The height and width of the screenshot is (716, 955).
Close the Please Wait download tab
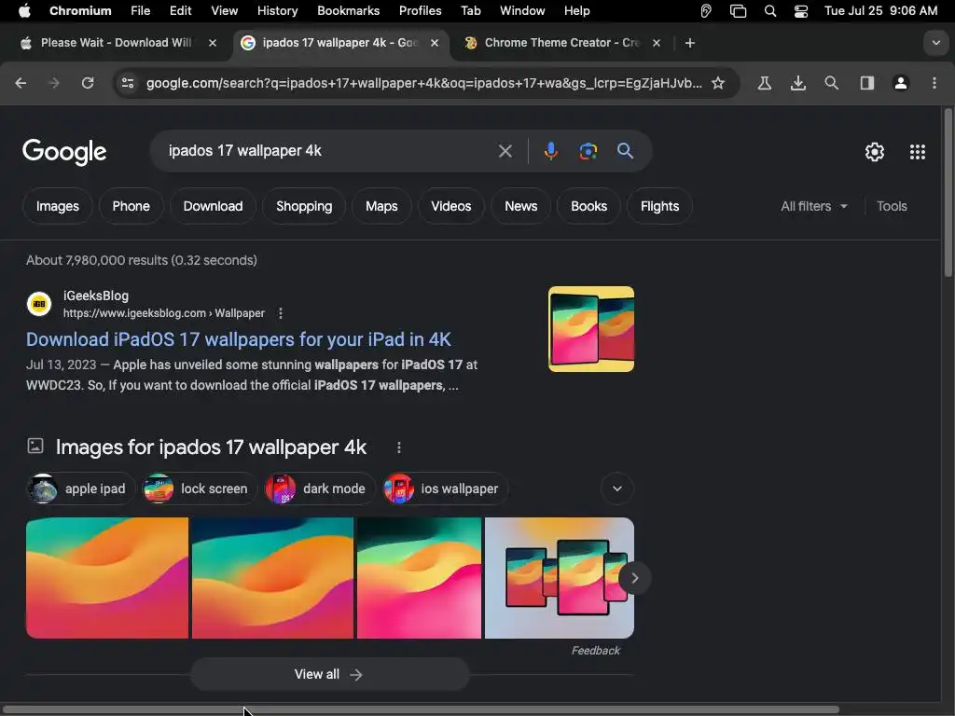[213, 43]
